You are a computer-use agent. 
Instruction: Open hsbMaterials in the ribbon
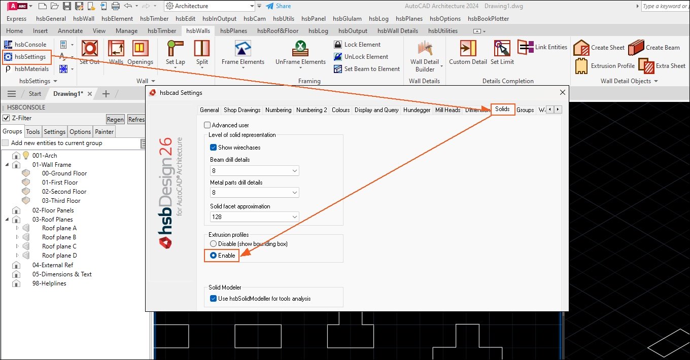pos(26,69)
